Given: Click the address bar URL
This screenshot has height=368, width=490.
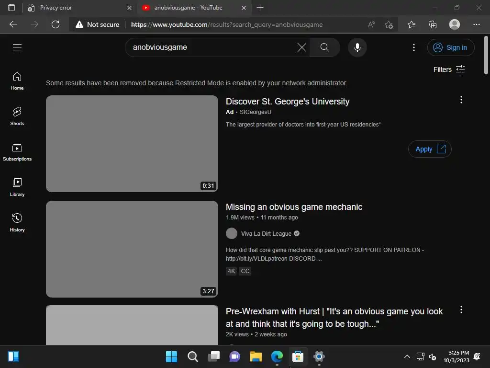Looking at the screenshot, I should click(x=227, y=24).
